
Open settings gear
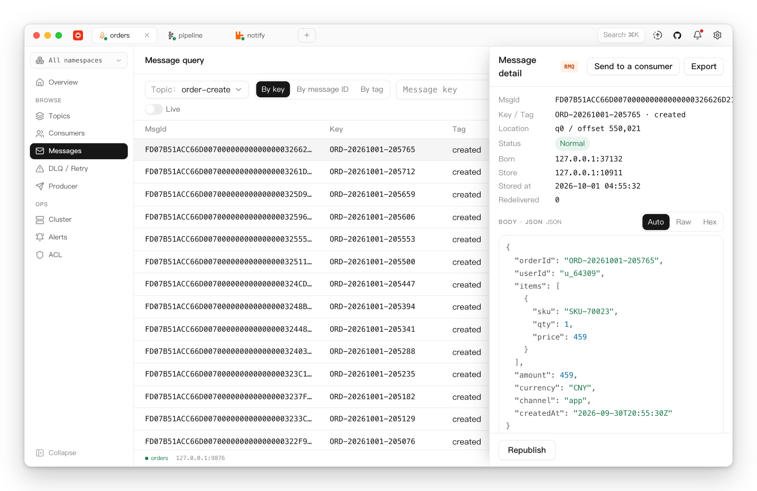[x=717, y=35]
